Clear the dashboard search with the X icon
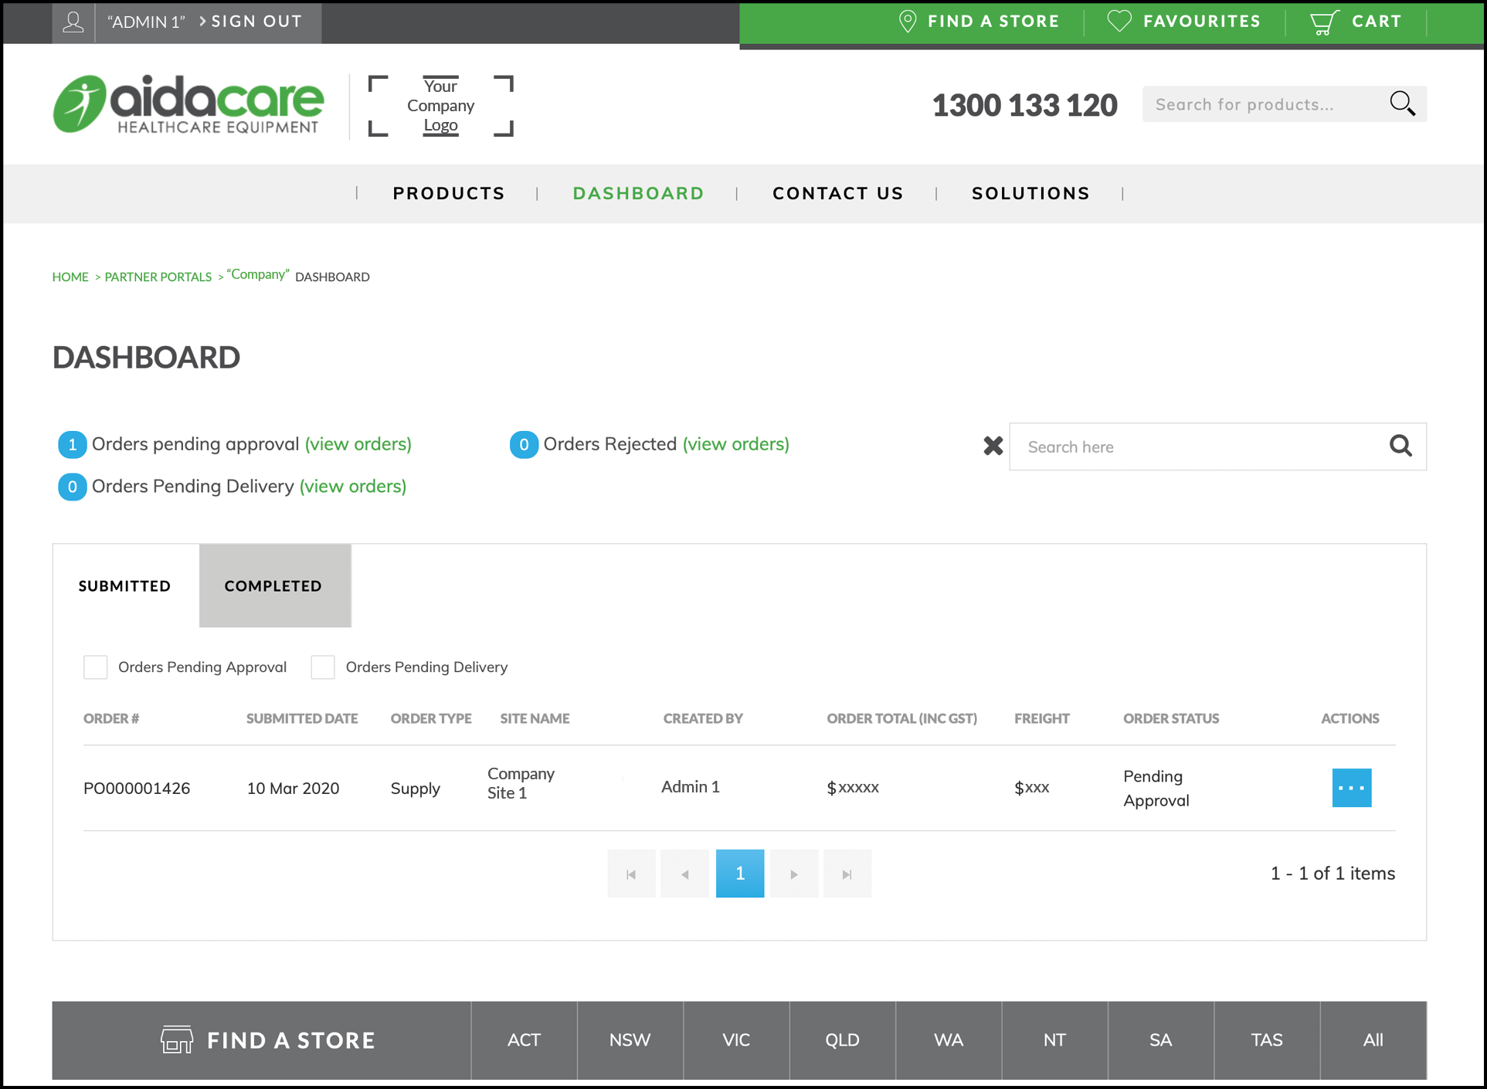The height and width of the screenshot is (1089, 1487). (x=993, y=446)
